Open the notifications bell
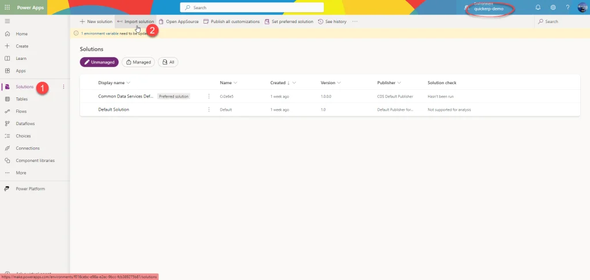This screenshot has height=280, width=590. (538, 7)
